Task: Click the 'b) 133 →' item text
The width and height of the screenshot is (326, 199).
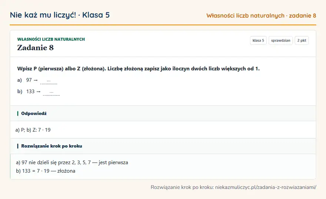Action: pyautogui.click(x=29, y=91)
